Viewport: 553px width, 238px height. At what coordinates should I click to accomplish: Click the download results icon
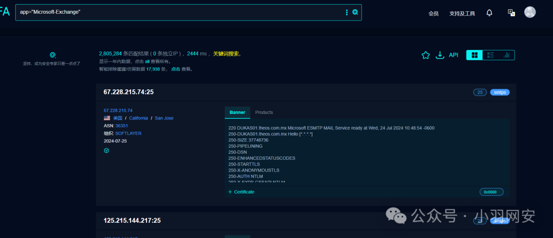click(x=440, y=55)
